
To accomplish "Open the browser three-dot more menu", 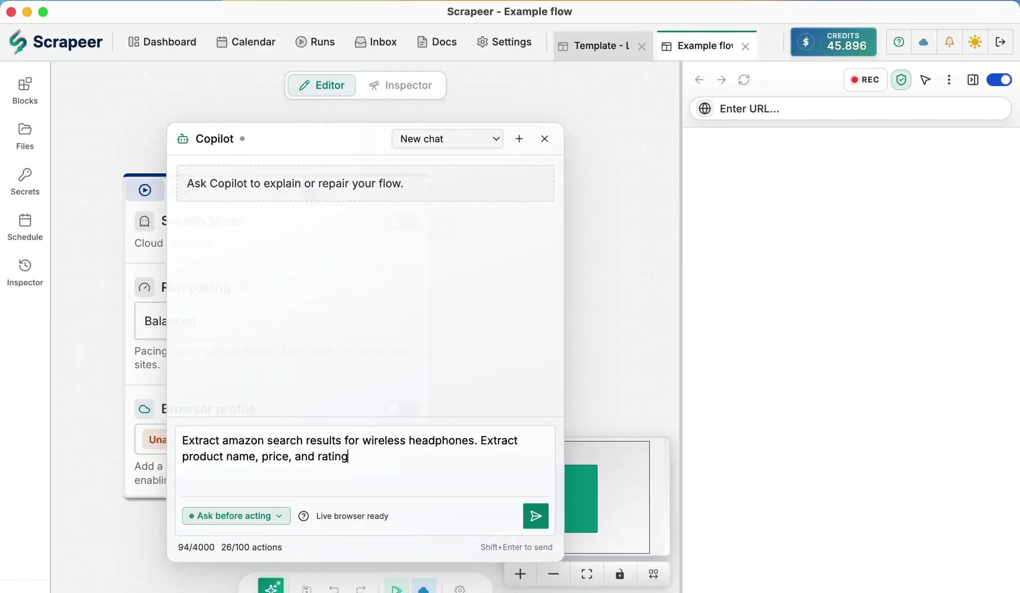I will (949, 80).
